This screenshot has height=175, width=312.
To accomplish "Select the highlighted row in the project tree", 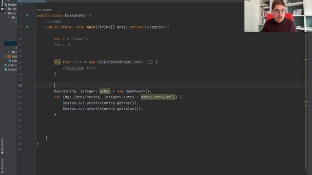I will [x=11, y=43].
